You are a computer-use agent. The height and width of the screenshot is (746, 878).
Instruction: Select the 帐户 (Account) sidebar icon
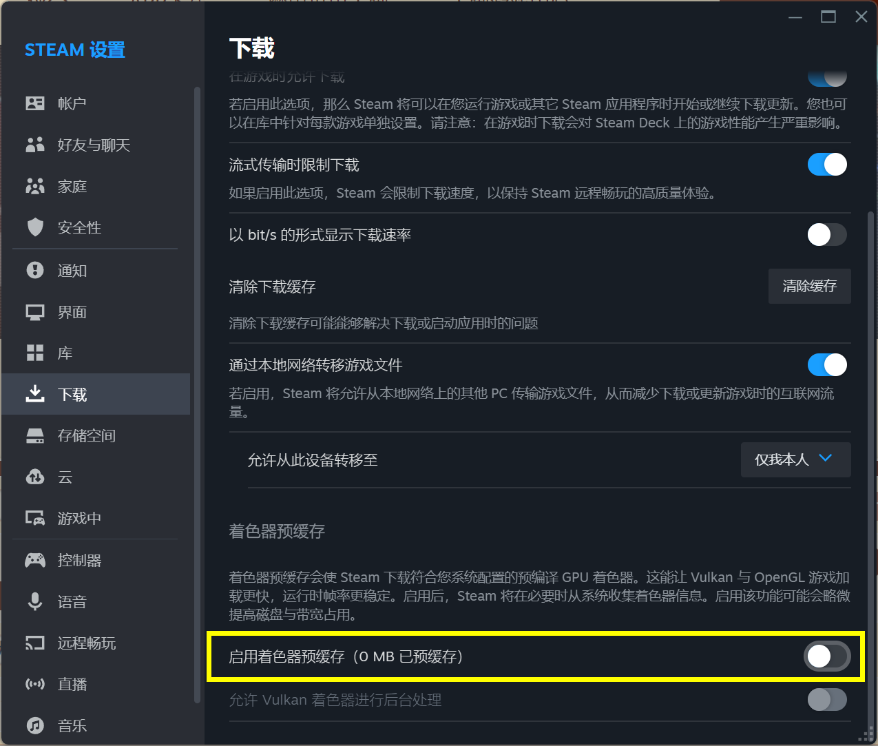click(x=35, y=103)
